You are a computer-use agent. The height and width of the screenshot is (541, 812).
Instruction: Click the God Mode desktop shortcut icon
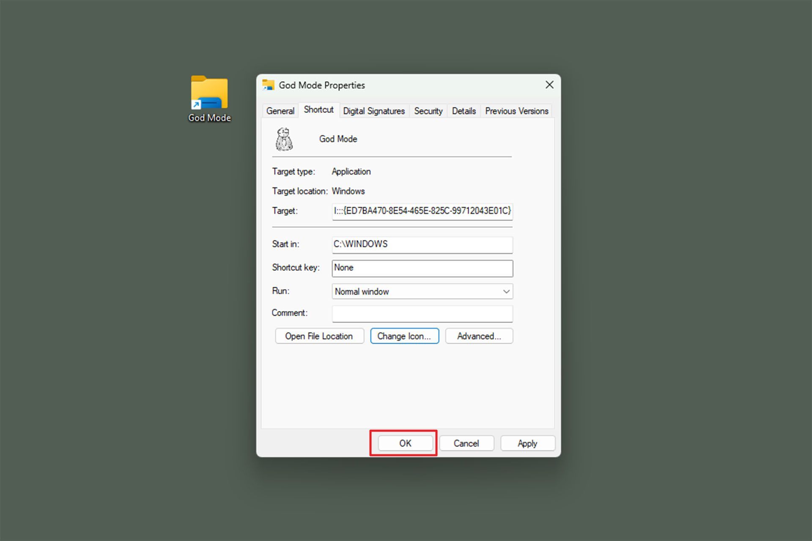(209, 93)
